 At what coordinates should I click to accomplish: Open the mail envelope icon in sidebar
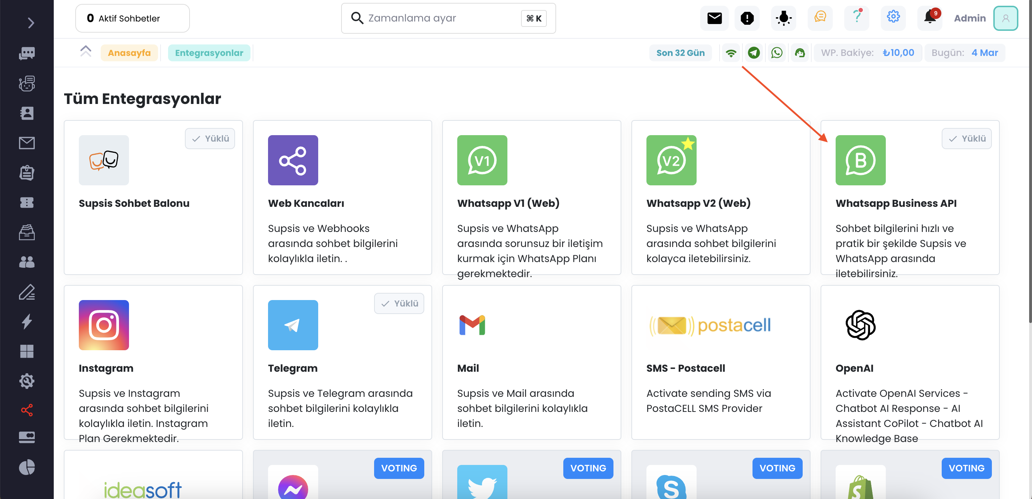[x=27, y=143]
